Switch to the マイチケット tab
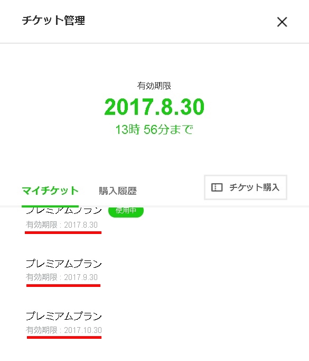This screenshot has width=309, height=361. 50,191
